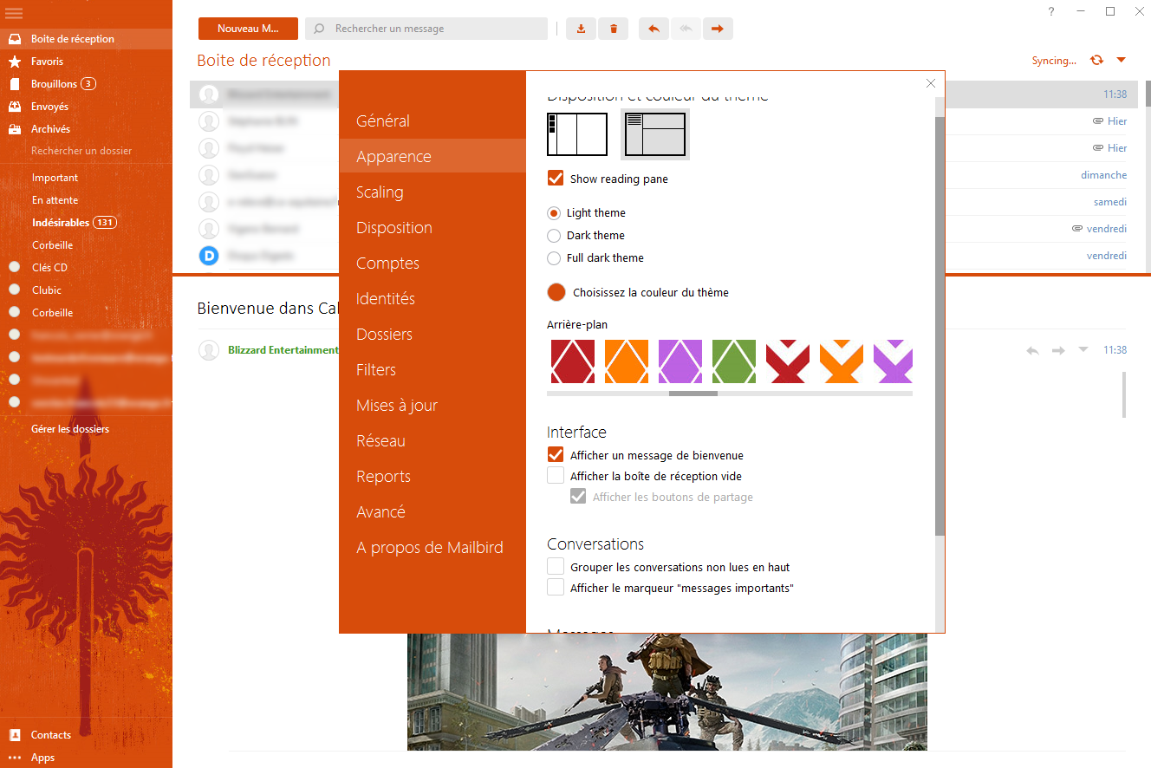The width and height of the screenshot is (1151, 768).
Task: Uncheck the Show reading pane checkbox
Action: (x=556, y=179)
